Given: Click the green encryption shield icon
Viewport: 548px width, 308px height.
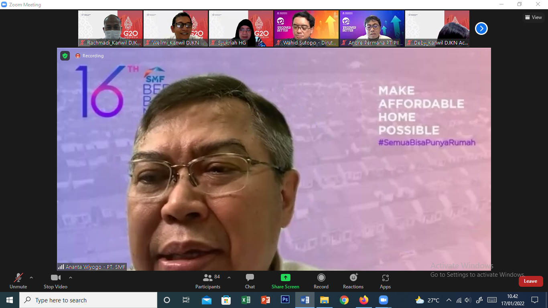Looking at the screenshot, I should [65, 56].
